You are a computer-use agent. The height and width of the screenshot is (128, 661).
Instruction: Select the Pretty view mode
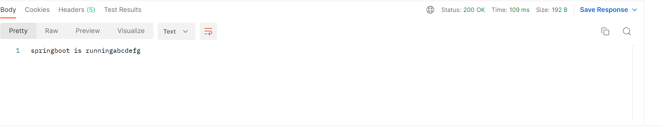(18, 31)
